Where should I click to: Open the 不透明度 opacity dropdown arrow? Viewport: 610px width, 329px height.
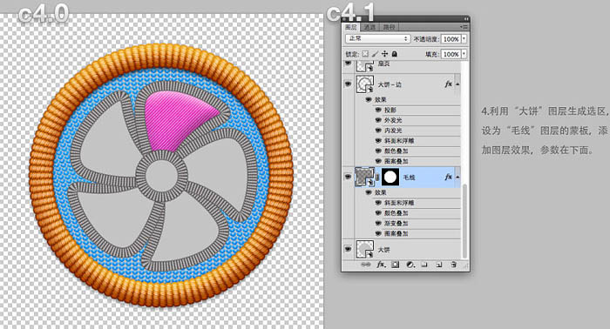tap(464, 39)
